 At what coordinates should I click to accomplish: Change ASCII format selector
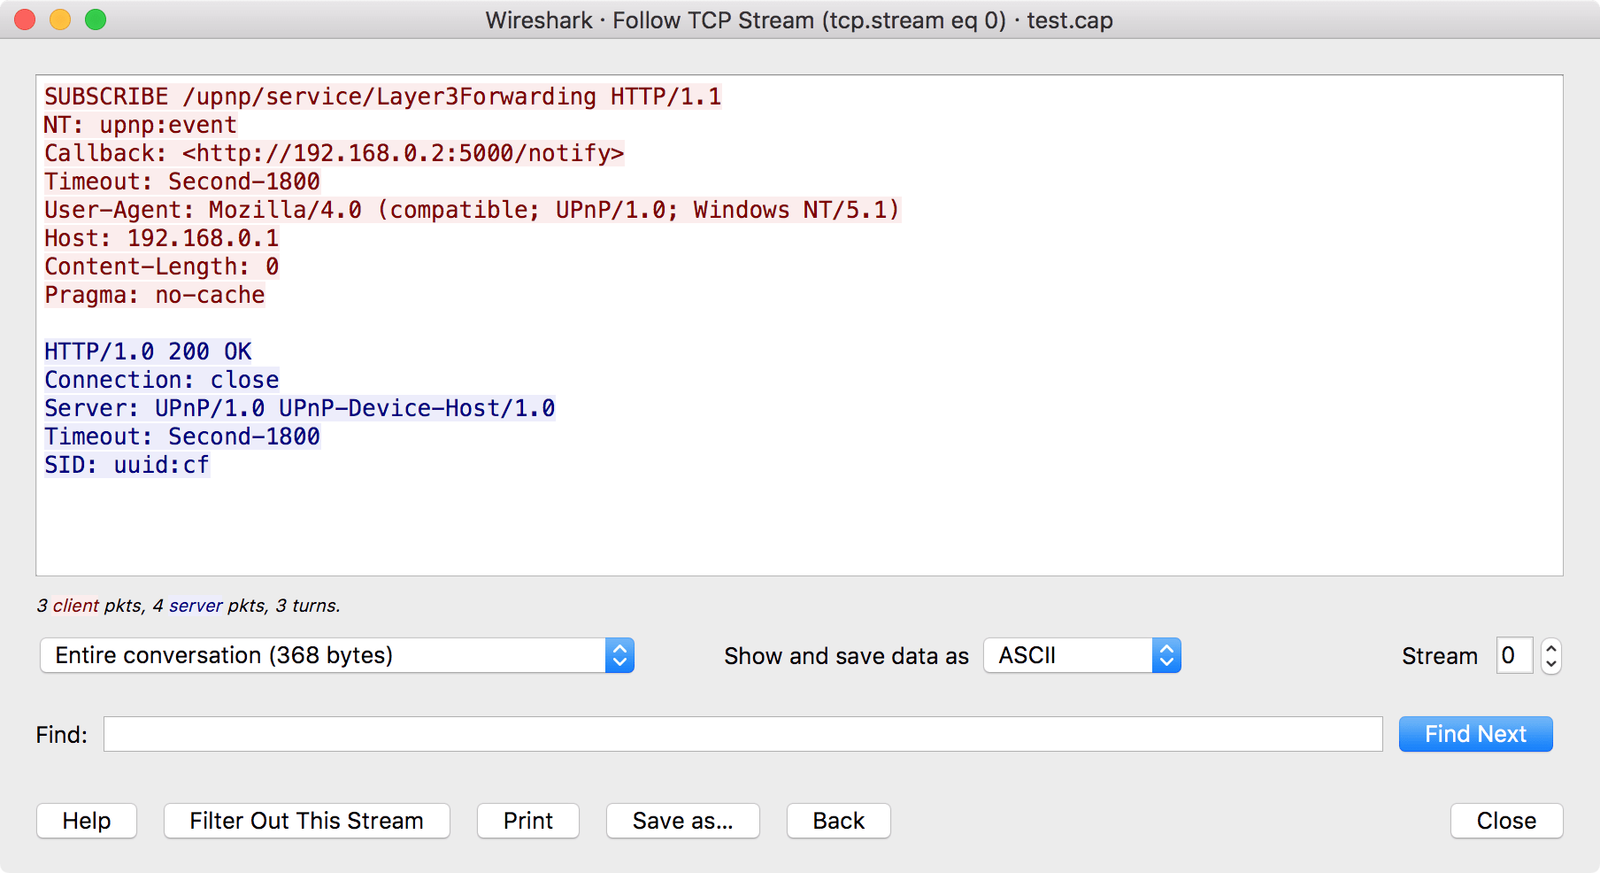1165,655
